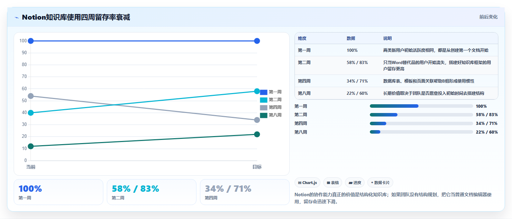Toggle the 第二周 legend cyan swatch
This screenshot has height=219, width=512.
pos(263,100)
